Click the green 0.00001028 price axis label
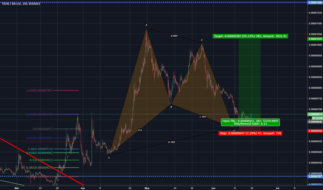This screenshot has width=323, height=190. click(315, 39)
